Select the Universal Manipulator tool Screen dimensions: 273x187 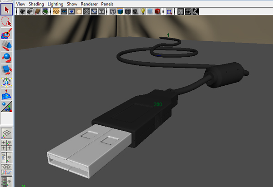pos(7,82)
